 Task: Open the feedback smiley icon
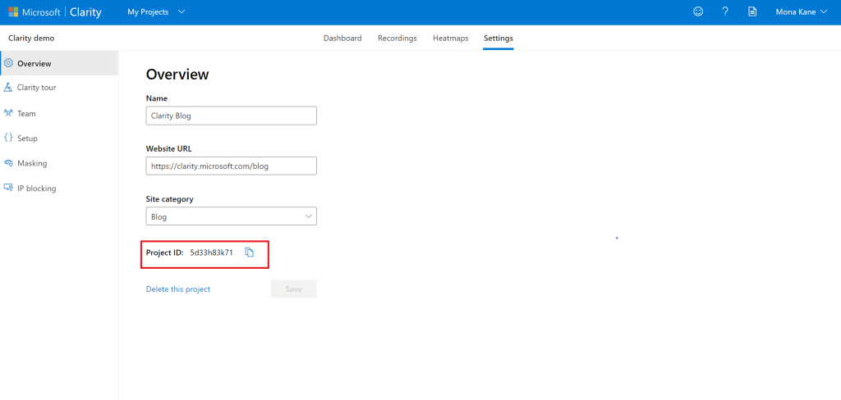[698, 11]
